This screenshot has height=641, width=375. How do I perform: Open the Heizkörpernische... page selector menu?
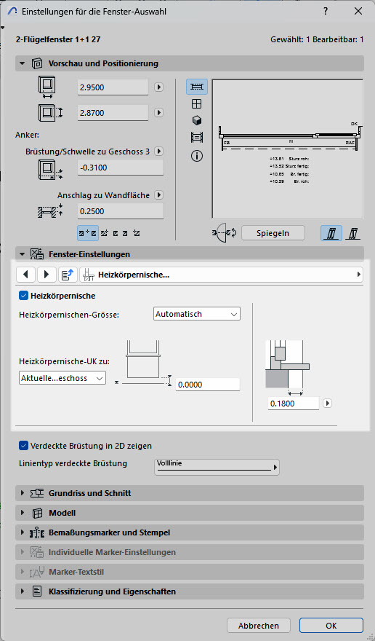coord(221,275)
